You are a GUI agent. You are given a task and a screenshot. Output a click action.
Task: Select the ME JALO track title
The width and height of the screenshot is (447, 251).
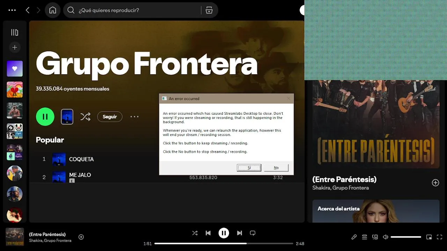click(80, 175)
